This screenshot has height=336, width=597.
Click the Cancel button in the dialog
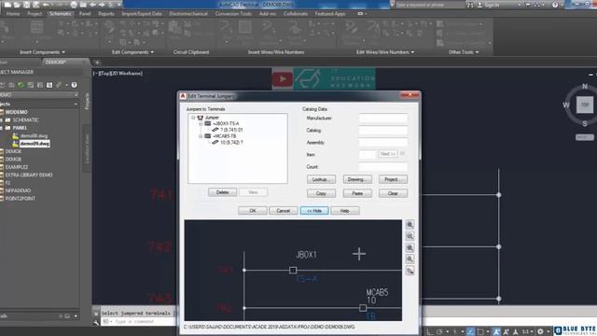(284, 211)
